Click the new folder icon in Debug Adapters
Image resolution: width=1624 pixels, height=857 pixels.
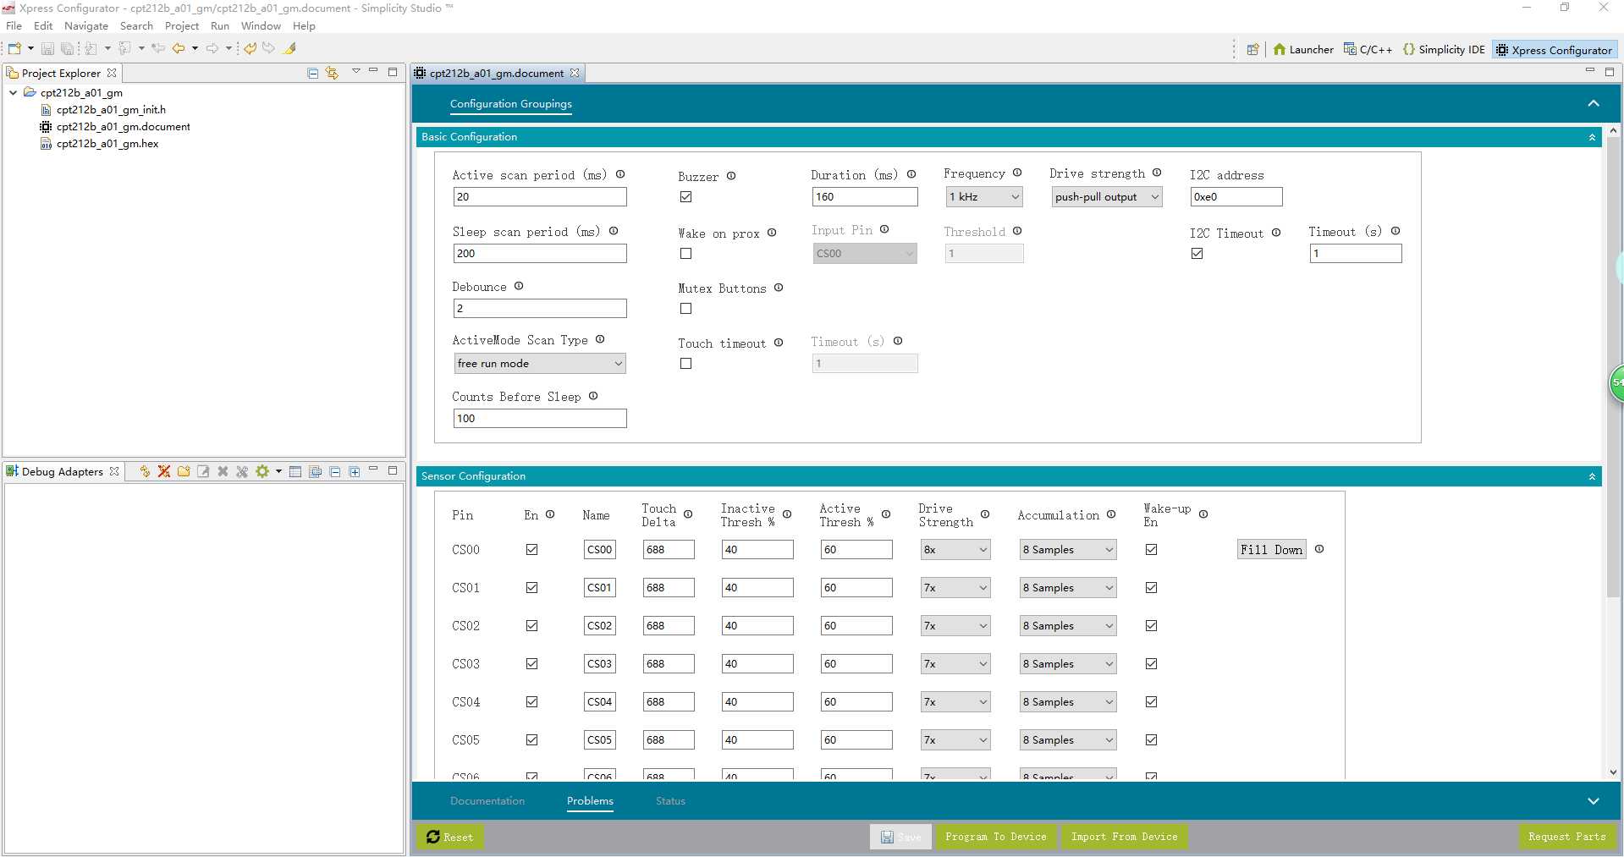point(184,471)
